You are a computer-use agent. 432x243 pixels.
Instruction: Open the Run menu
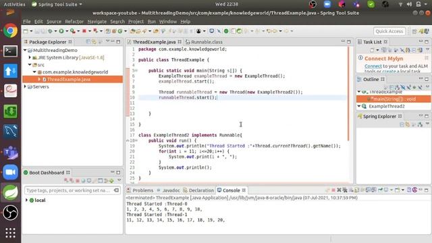tap(151, 22)
